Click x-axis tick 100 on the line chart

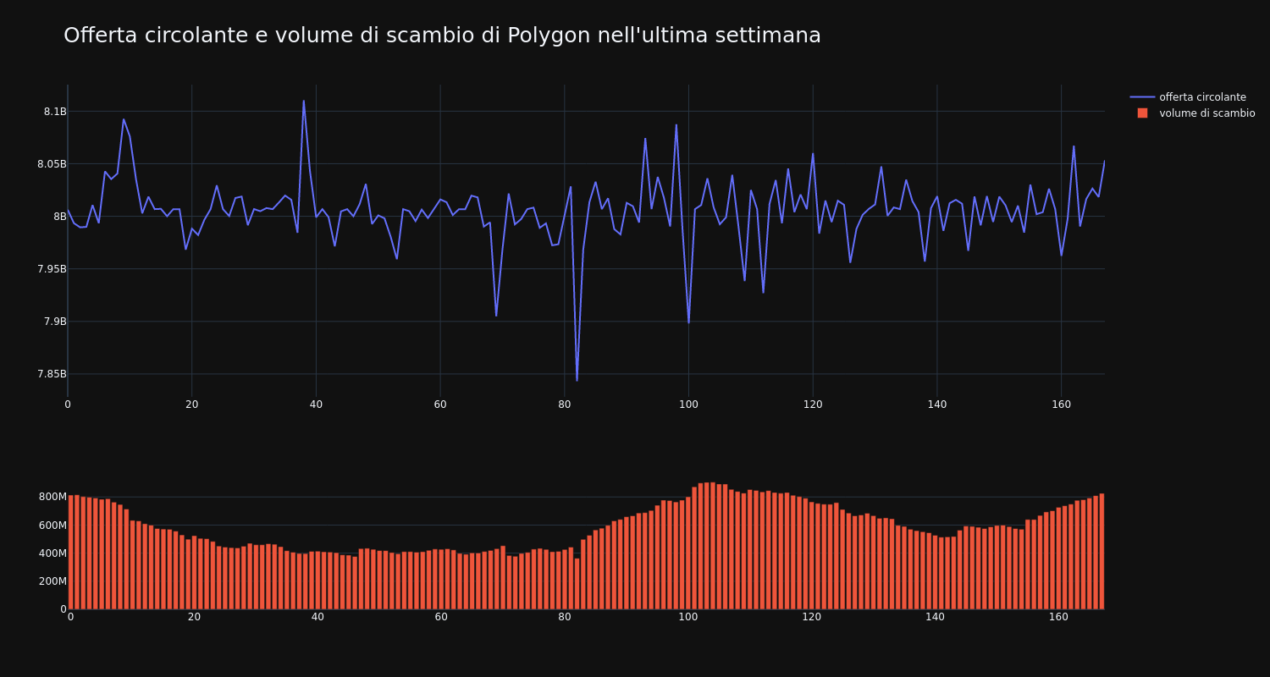(x=688, y=405)
